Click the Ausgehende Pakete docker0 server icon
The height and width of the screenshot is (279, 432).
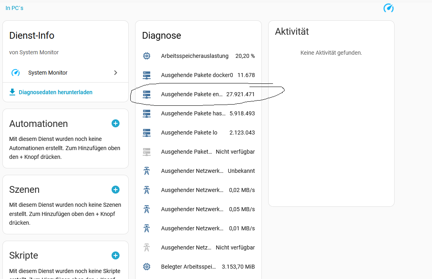[147, 75]
